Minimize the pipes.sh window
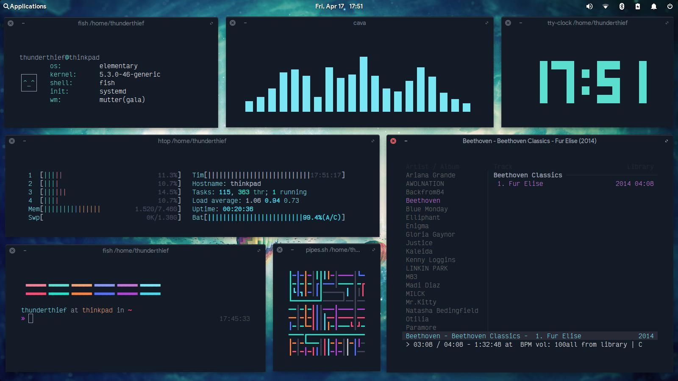 point(292,250)
